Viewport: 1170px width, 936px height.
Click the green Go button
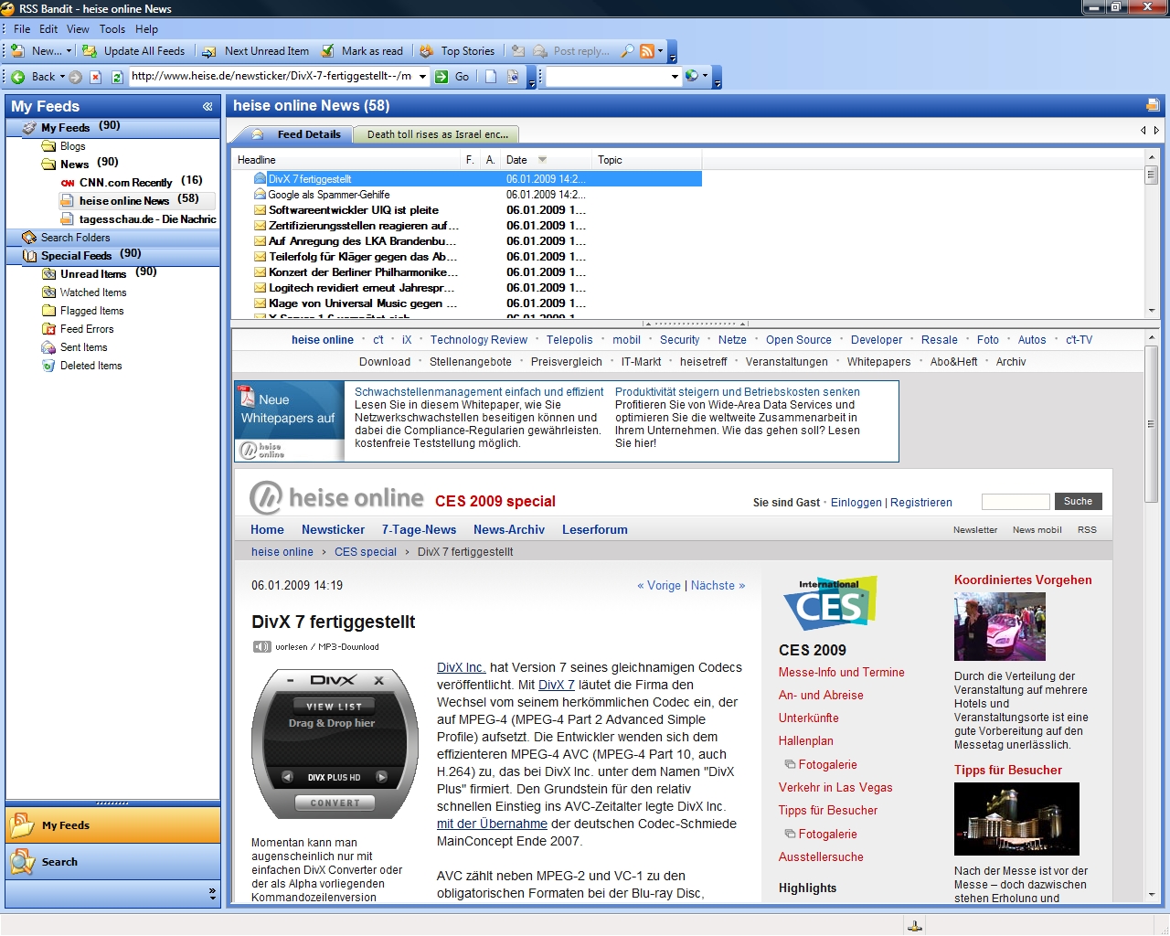(452, 77)
